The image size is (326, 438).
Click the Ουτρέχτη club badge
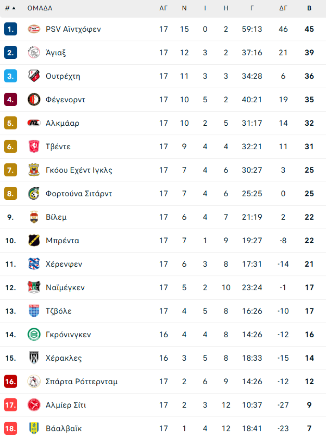(x=34, y=76)
